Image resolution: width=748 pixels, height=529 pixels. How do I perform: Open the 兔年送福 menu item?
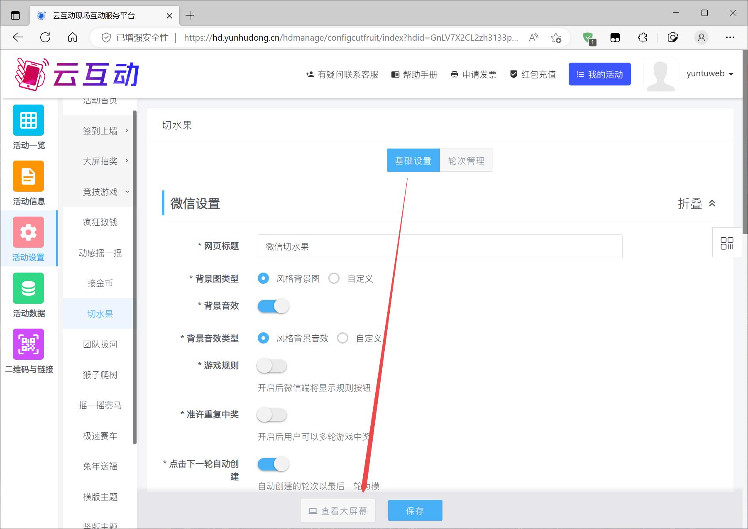click(x=100, y=466)
